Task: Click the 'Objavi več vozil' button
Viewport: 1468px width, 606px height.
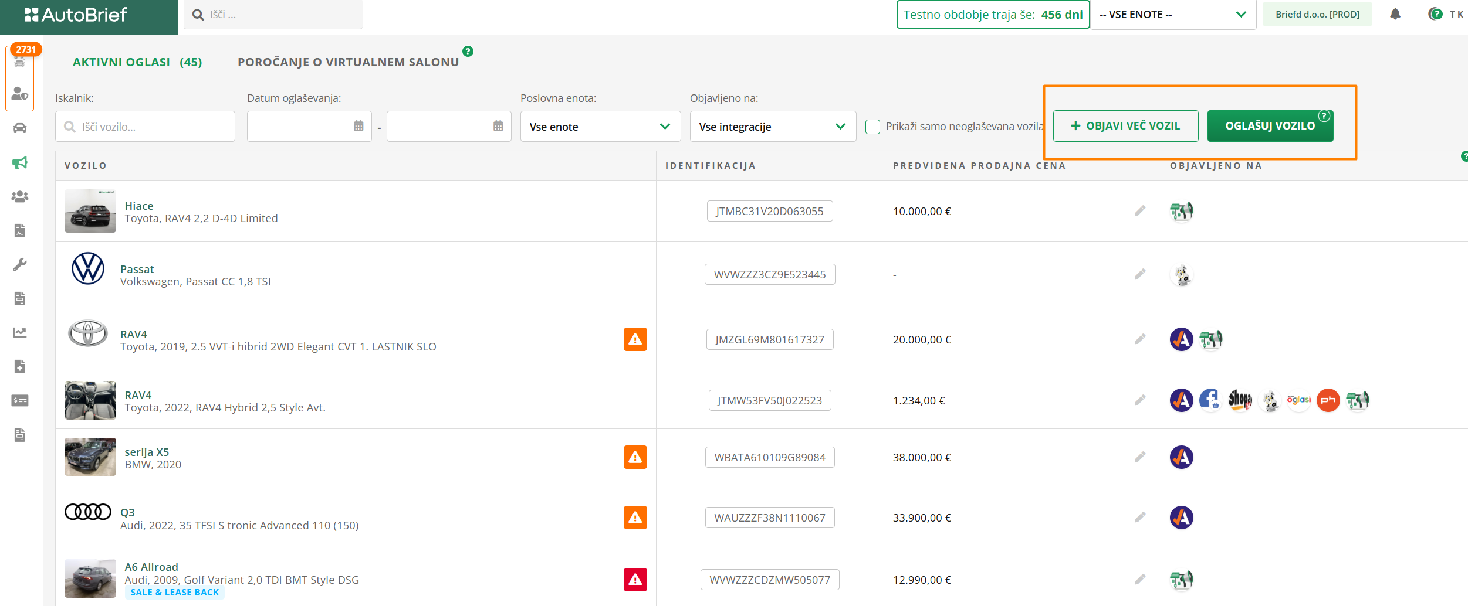Action: pos(1125,126)
